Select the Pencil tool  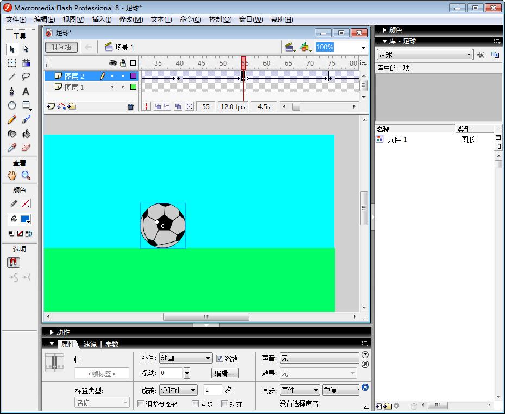click(x=12, y=119)
